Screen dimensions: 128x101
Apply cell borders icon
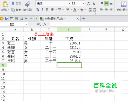pyautogui.click(x=52, y=10)
